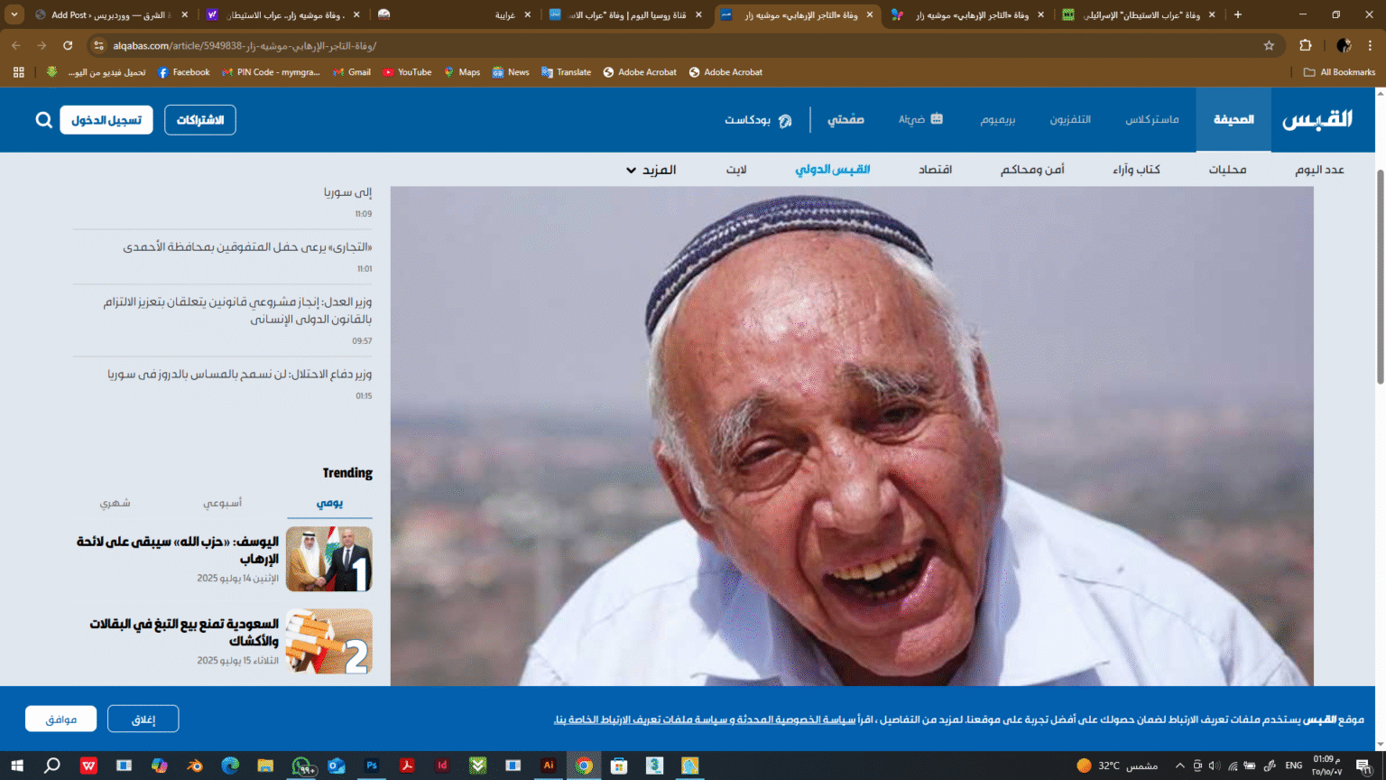Accept cookies with the موافق button
This screenshot has width=1386, height=780.
pos(60,720)
